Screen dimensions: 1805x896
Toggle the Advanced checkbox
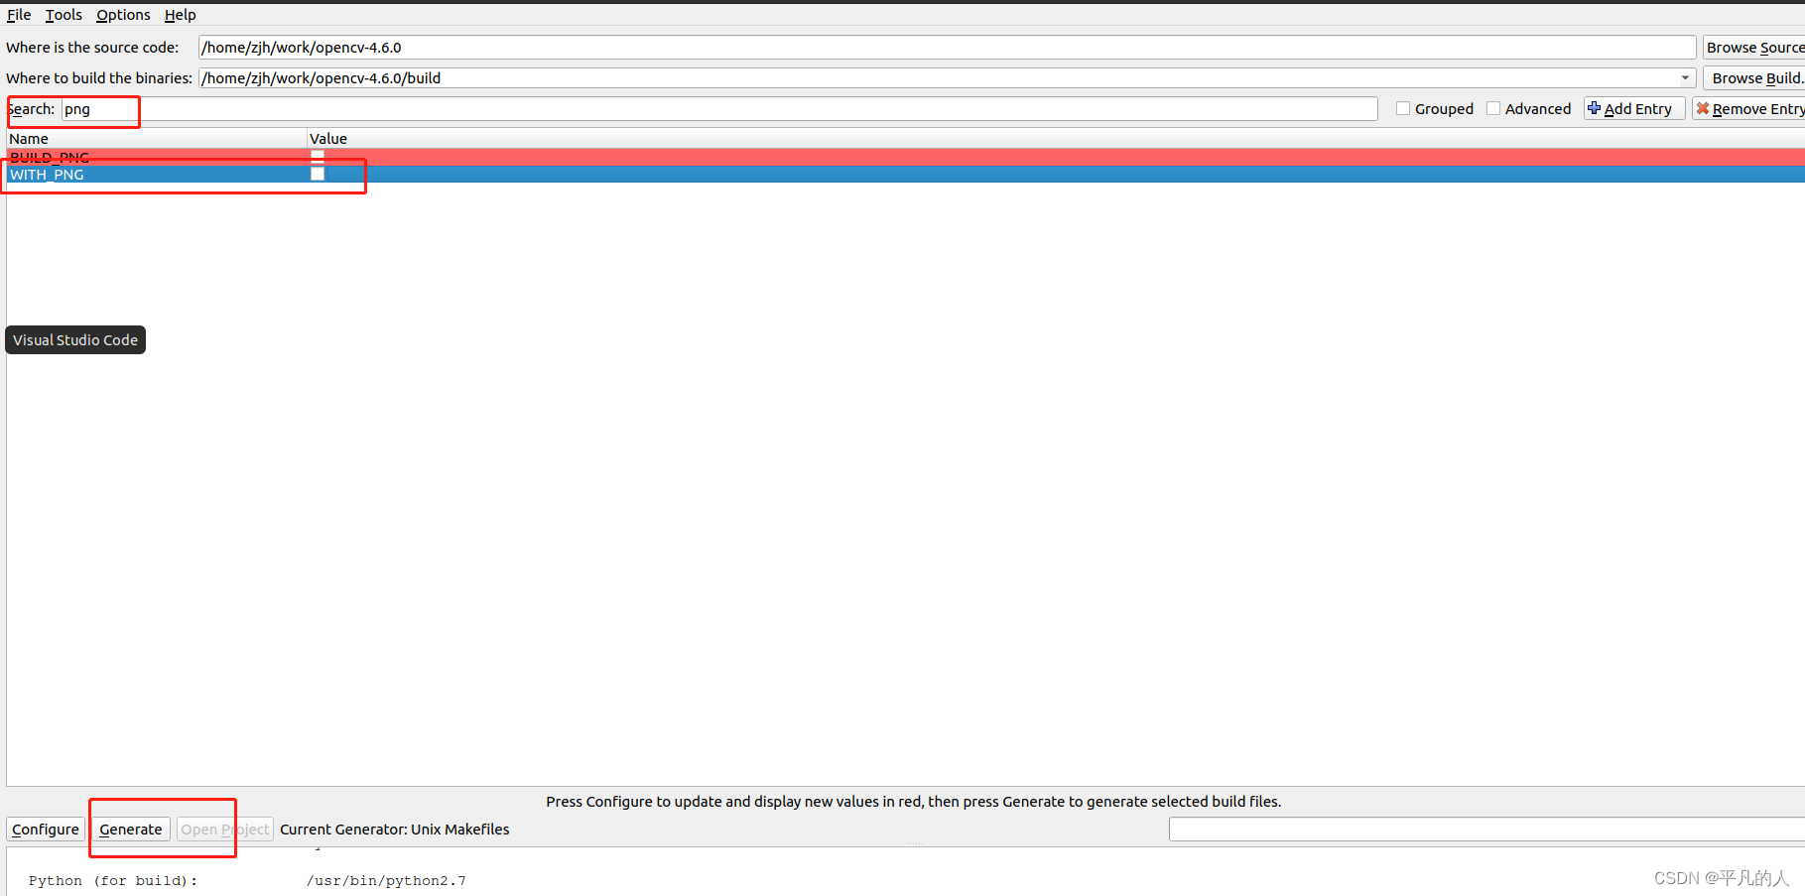(1493, 109)
